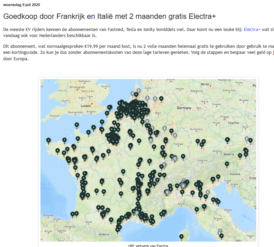The image size is (274, 247).
Task: Click the Bilbao label on the map
Action: (x=57, y=219)
